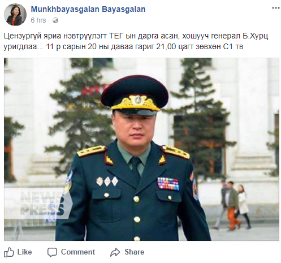Image resolution: width=281 pixels, height=263 pixels.
Task: Click the medal ribbon bar on uniform
Action: coord(168,183)
